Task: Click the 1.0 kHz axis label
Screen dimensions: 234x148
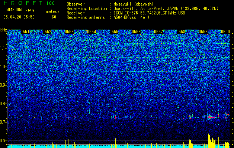Action: click(x=3, y=67)
